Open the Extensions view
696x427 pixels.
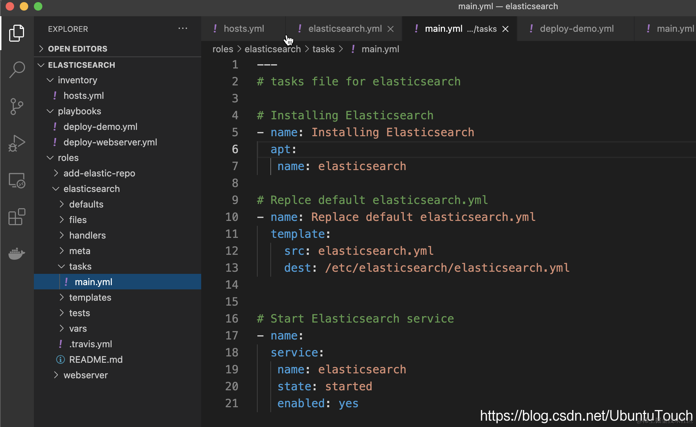pyautogui.click(x=17, y=217)
